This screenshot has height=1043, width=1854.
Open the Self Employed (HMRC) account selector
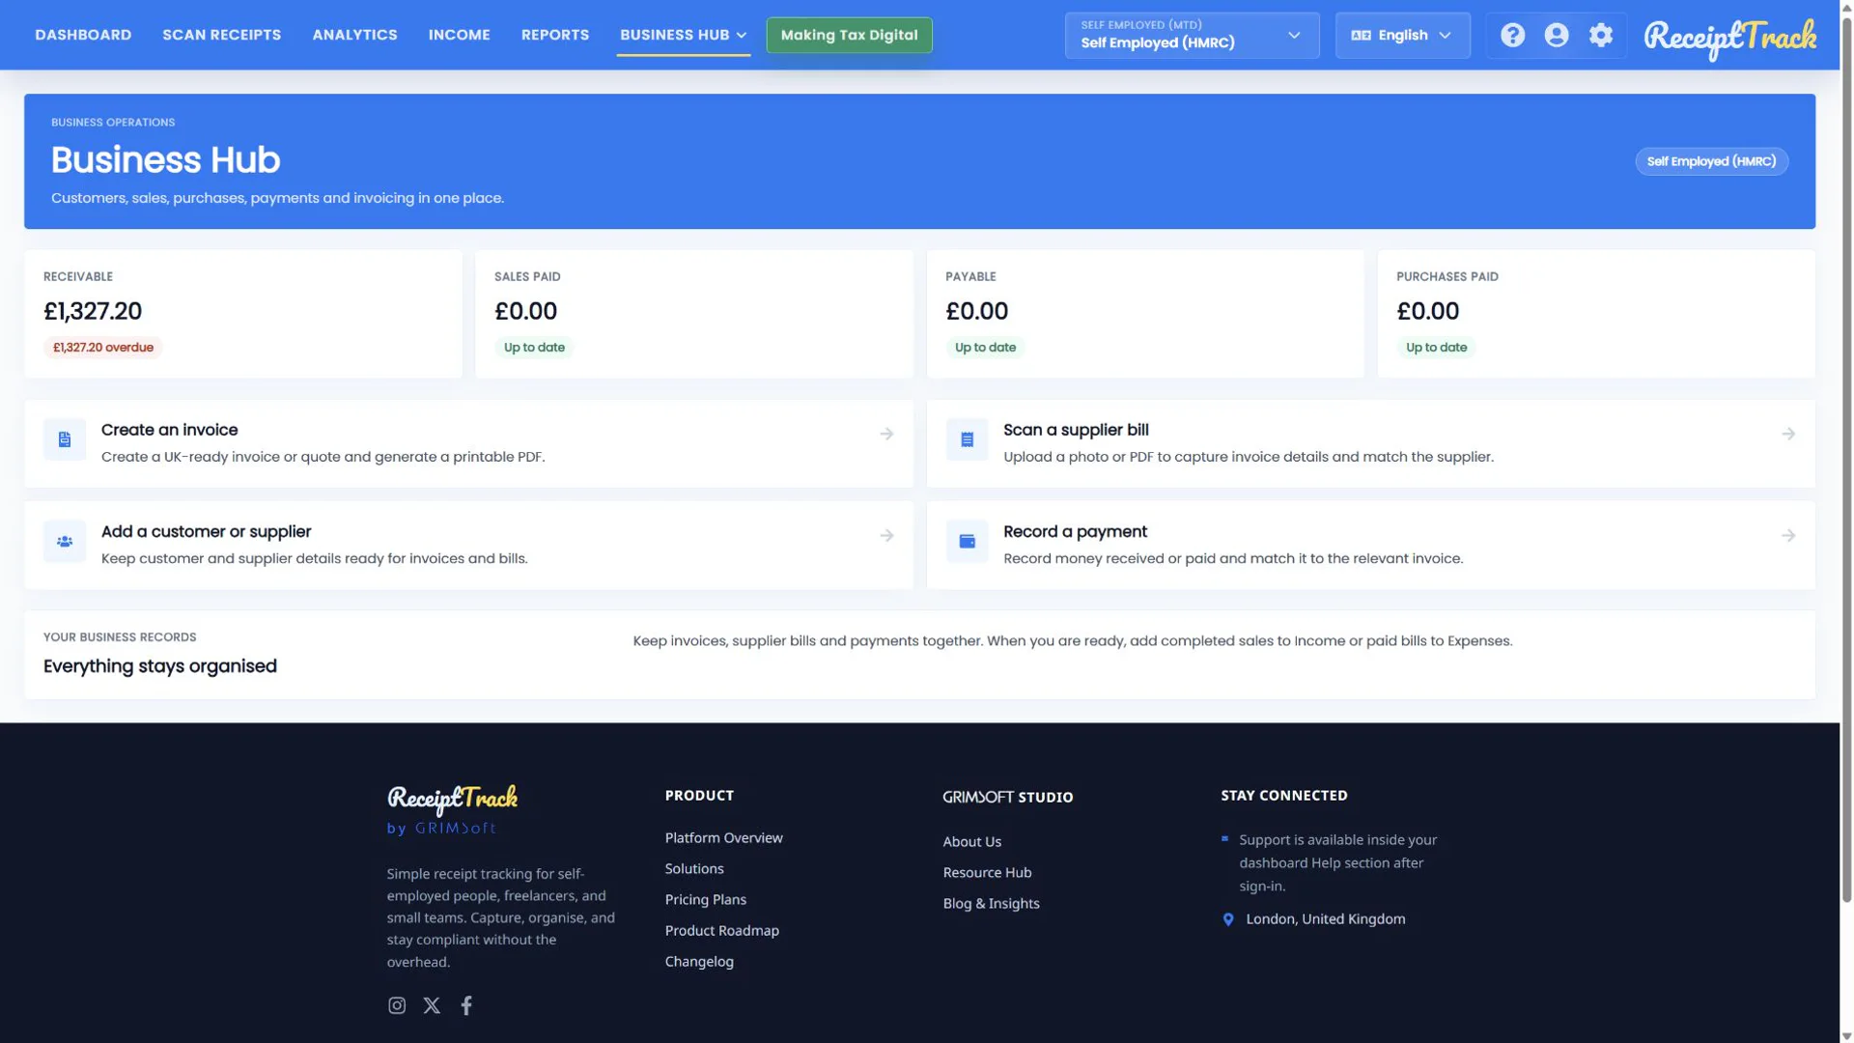click(1192, 35)
